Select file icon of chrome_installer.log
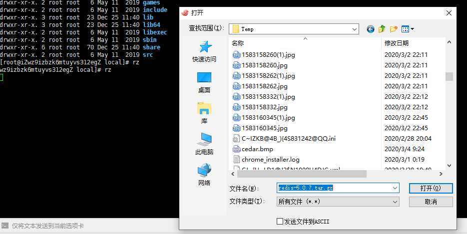Image resolution: width=467 pixels, height=234 pixels. (x=236, y=159)
